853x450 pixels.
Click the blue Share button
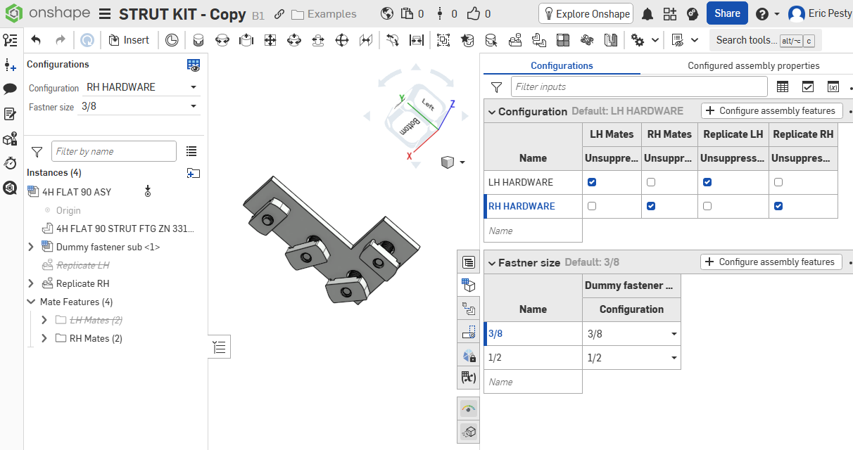[727, 13]
